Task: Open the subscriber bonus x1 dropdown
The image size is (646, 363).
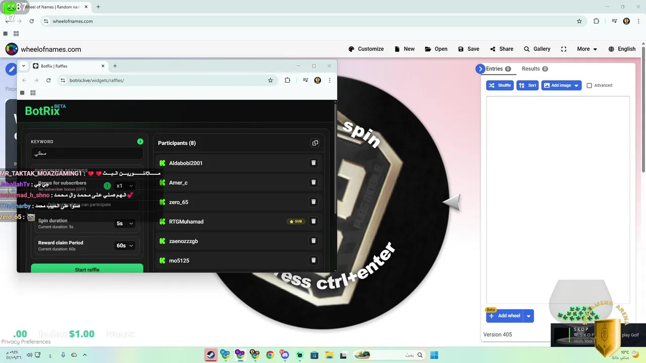Action: 125,186
